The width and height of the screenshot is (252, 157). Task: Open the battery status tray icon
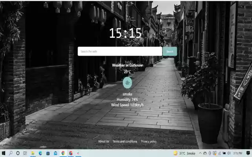224,153
